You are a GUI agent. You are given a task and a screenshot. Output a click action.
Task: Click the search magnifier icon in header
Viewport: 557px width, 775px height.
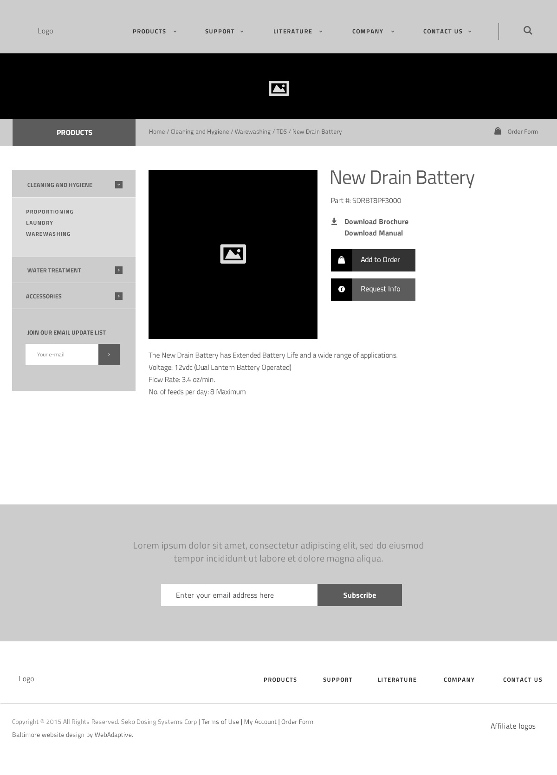528,31
